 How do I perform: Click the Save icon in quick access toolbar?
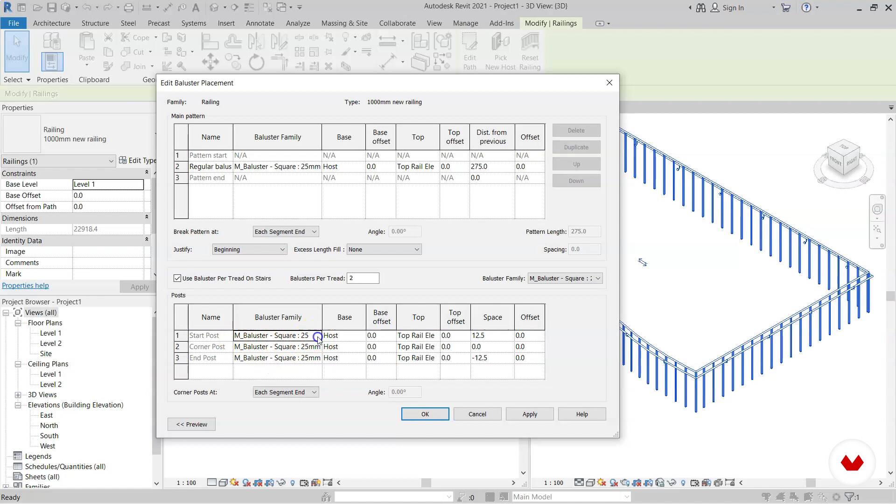(52, 7)
